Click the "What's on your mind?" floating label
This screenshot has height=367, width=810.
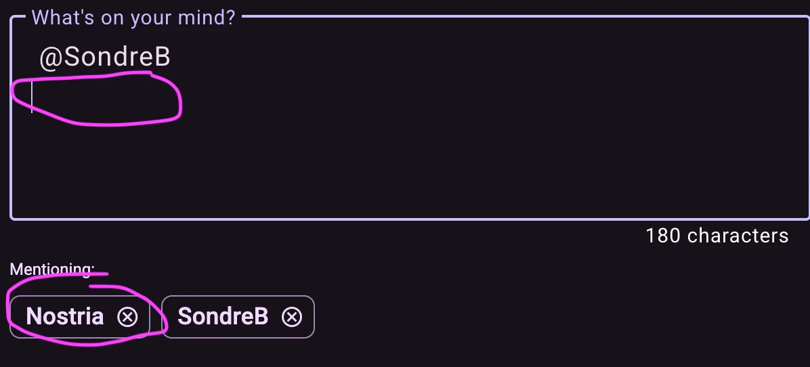(133, 18)
